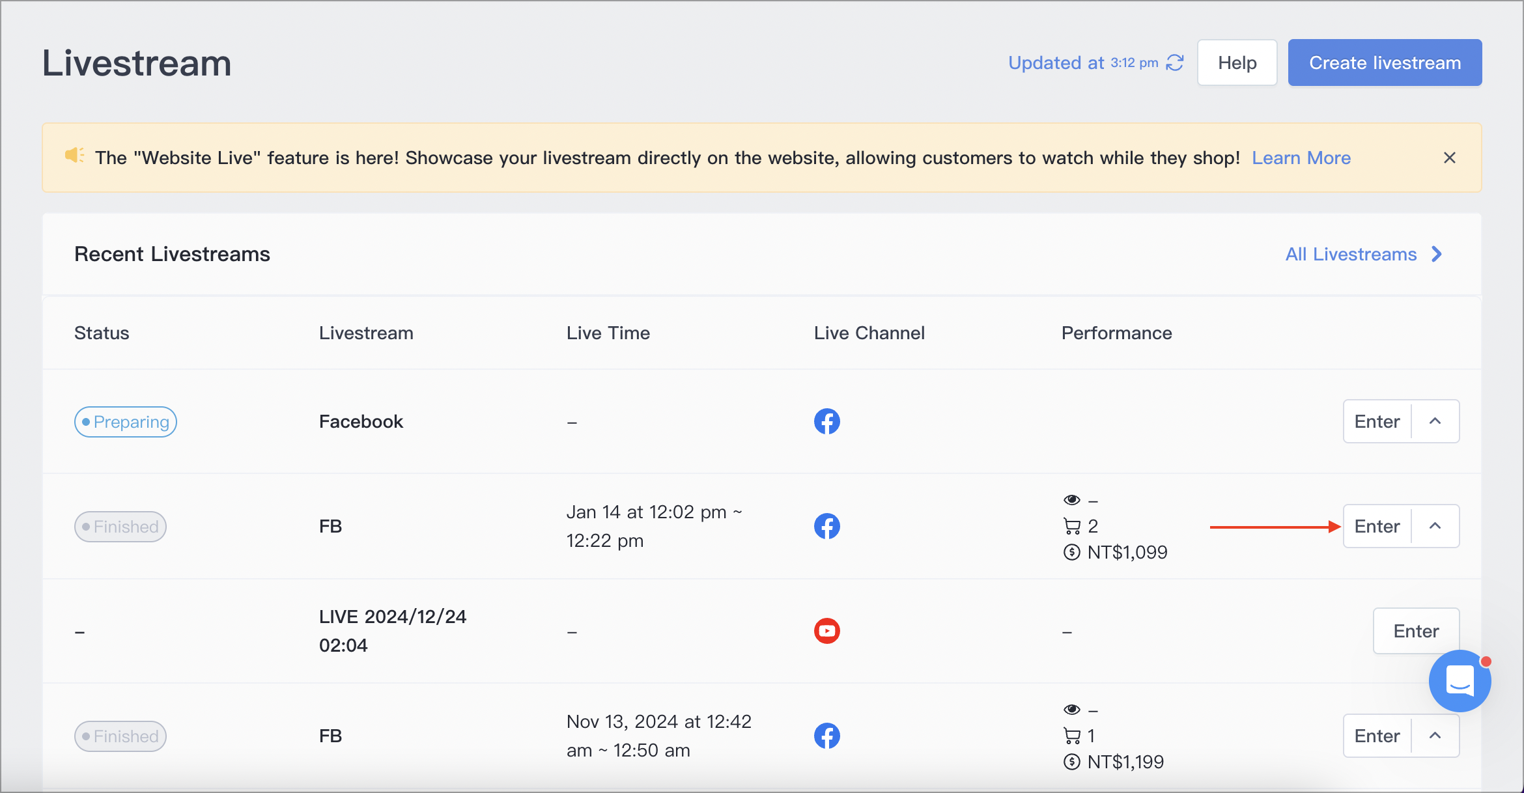Click the Facebook icon for the Nov 13 livestream

click(827, 736)
